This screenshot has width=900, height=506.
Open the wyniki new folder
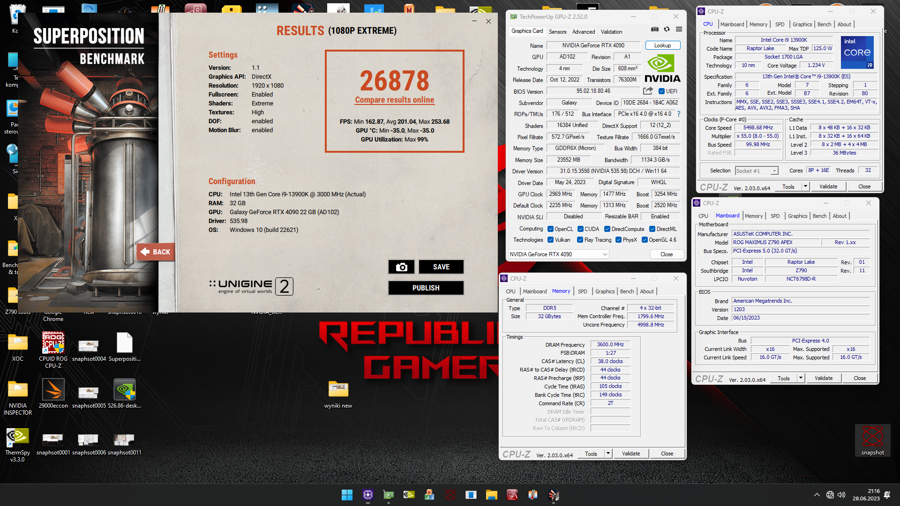338,394
